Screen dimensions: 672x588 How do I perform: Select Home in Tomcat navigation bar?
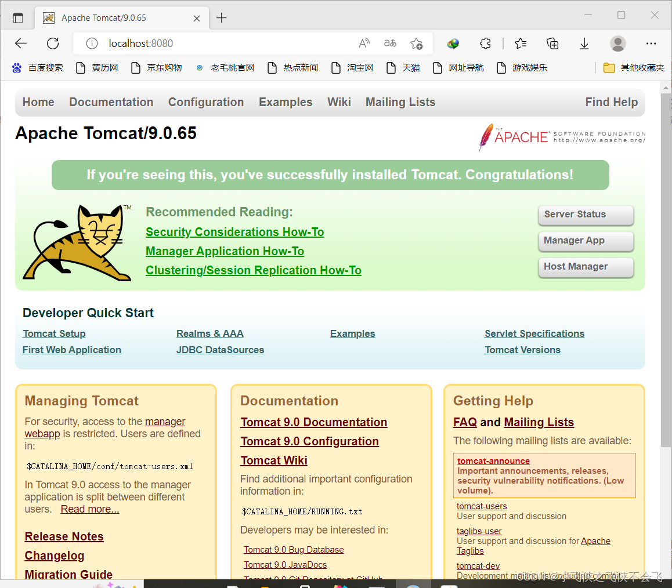(x=38, y=102)
